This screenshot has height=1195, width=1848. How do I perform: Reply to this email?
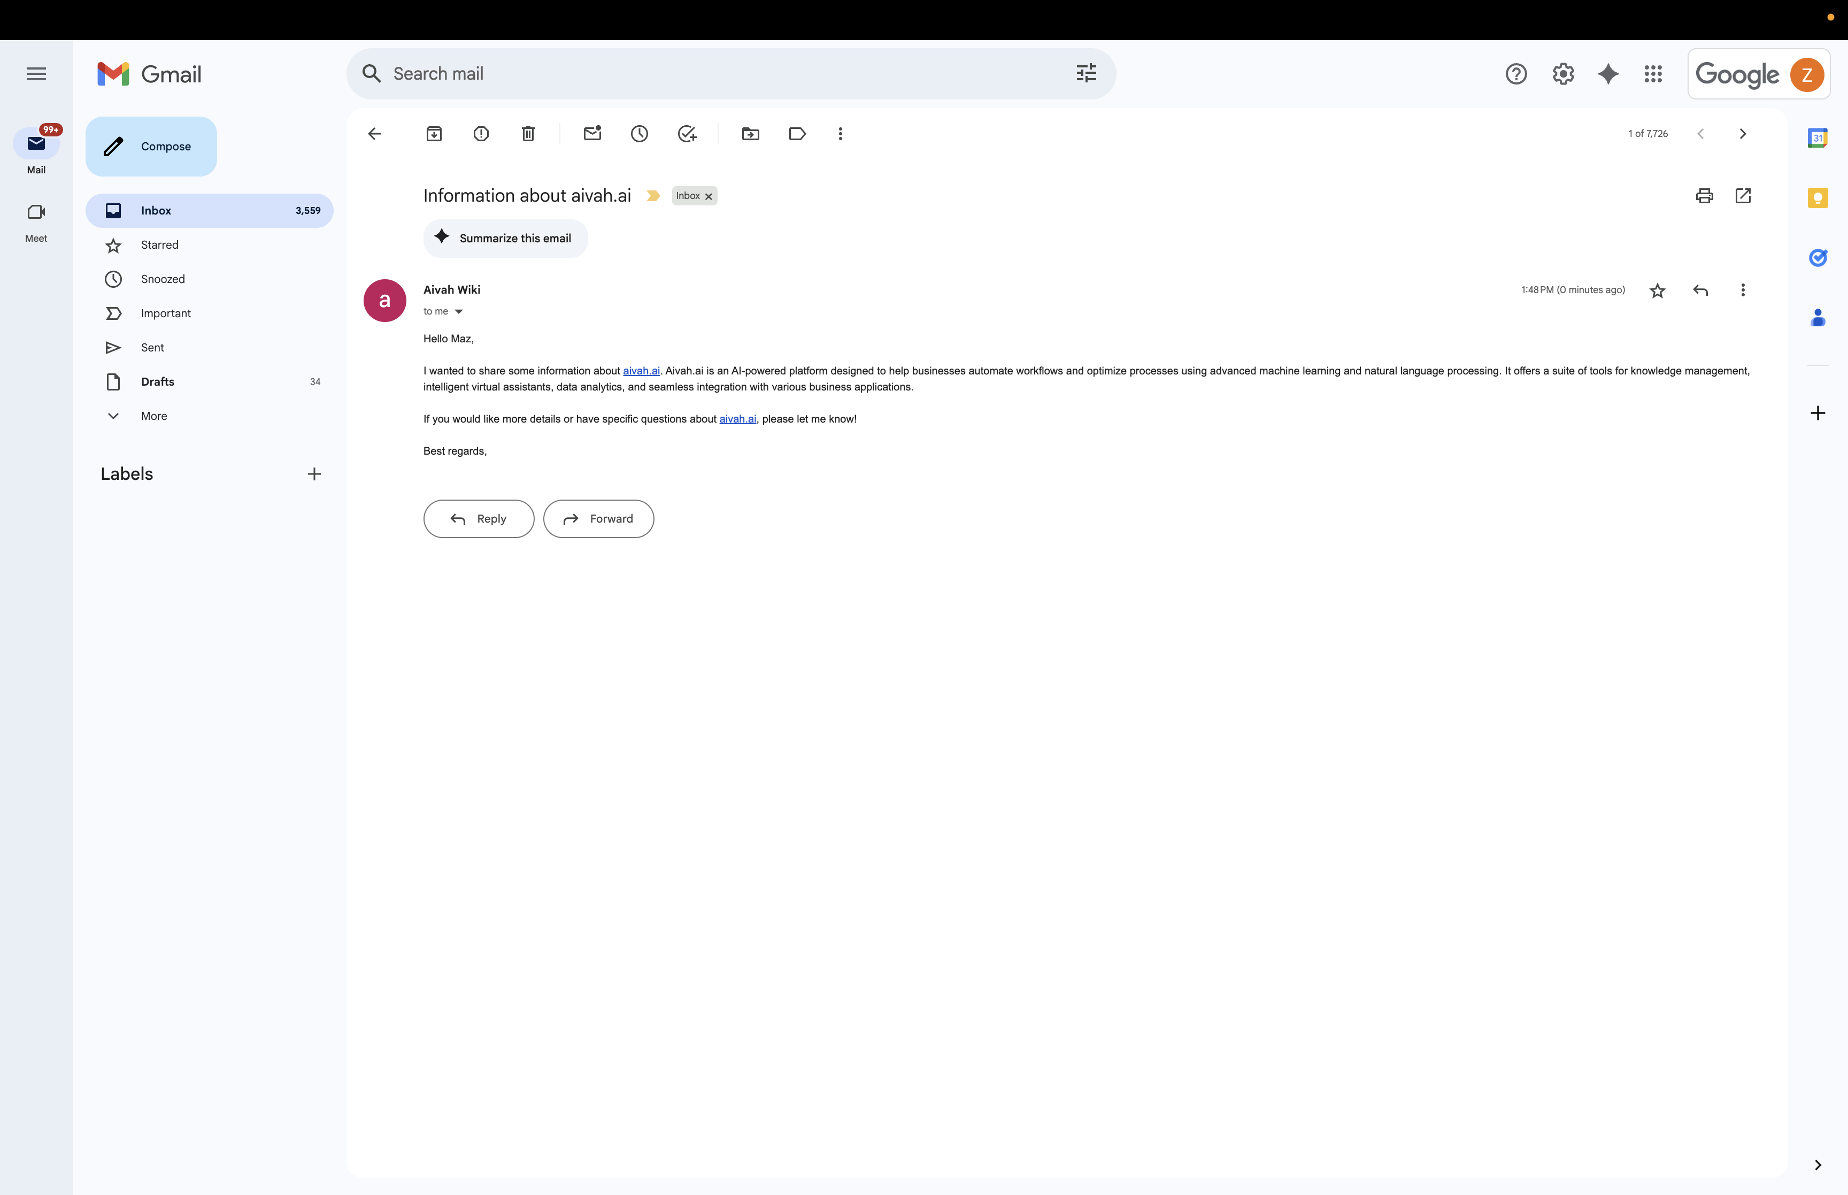click(x=479, y=518)
